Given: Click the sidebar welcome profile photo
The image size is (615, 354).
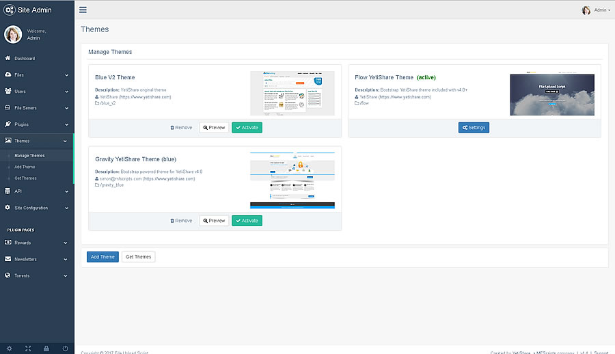Looking at the screenshot, I should point(13,35).
